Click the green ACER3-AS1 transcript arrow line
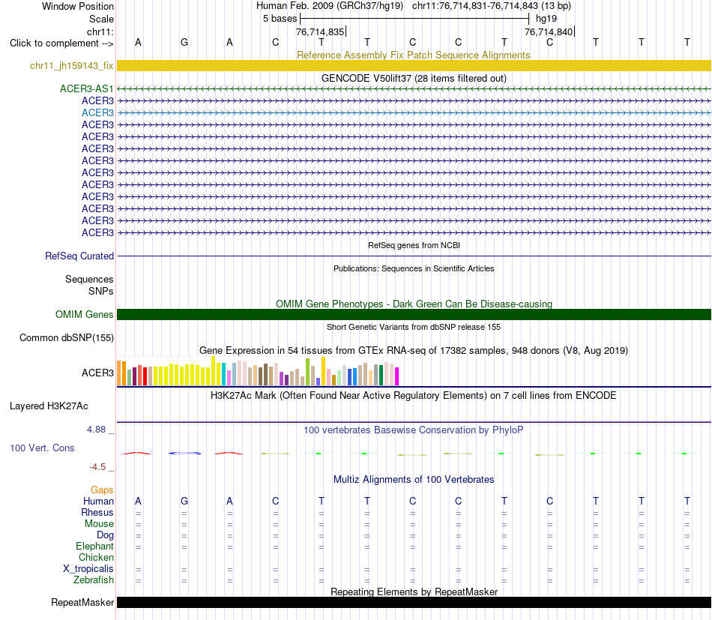This screenshot has height=620, width=712. (414, 88)
